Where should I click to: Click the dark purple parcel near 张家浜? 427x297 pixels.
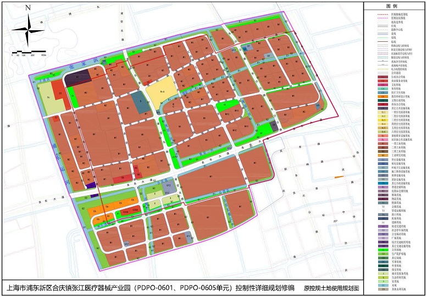coord(78,78)
